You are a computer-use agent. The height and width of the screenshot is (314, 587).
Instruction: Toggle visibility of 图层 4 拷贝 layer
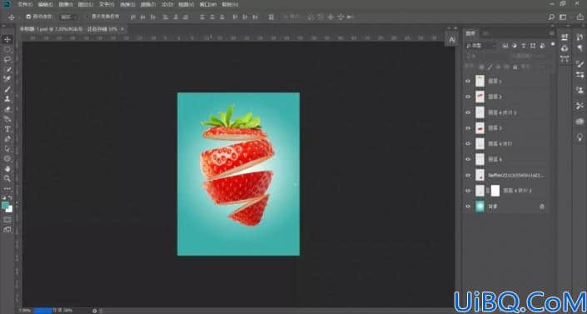point(468,143)
